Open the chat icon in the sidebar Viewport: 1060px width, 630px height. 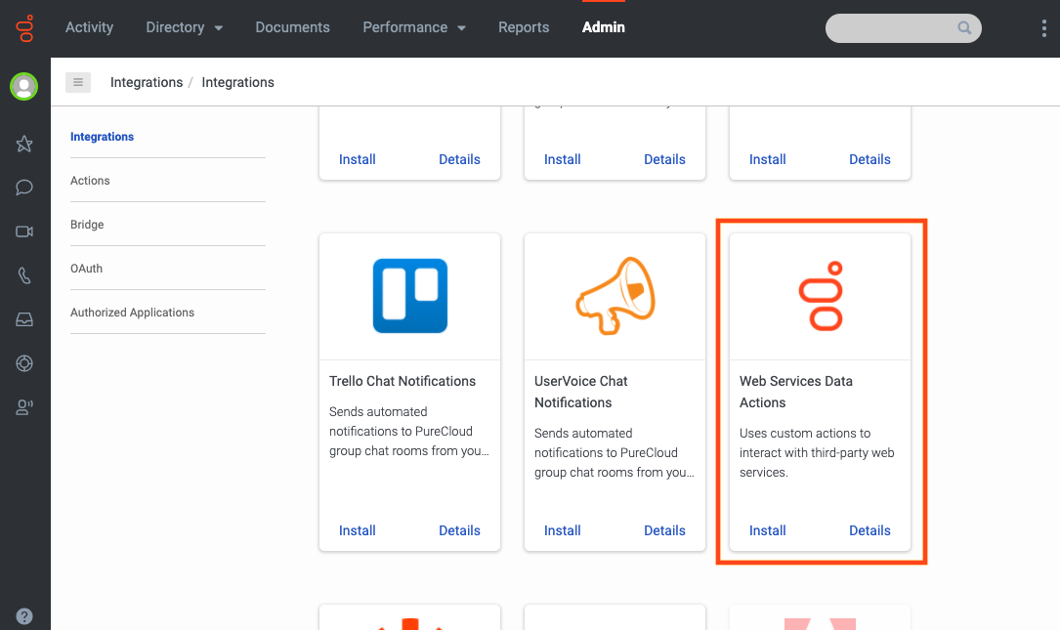click(24, 187)
